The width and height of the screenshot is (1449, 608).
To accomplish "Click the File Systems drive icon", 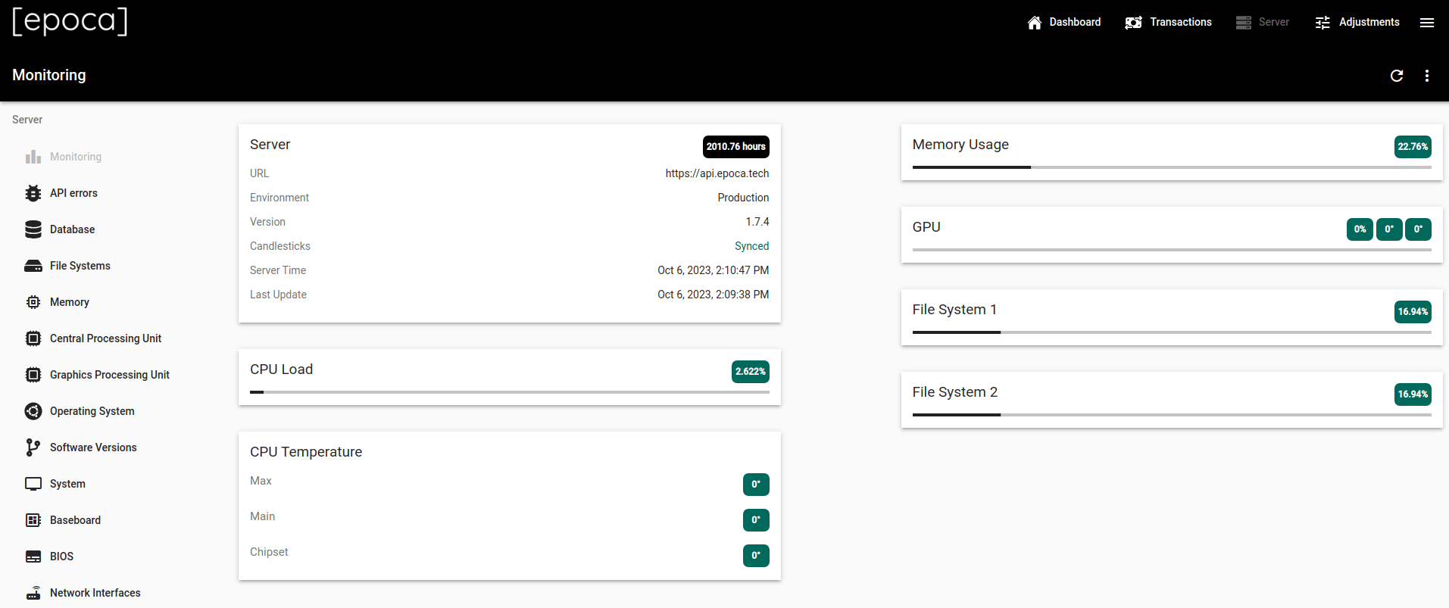I will point(33,266).
